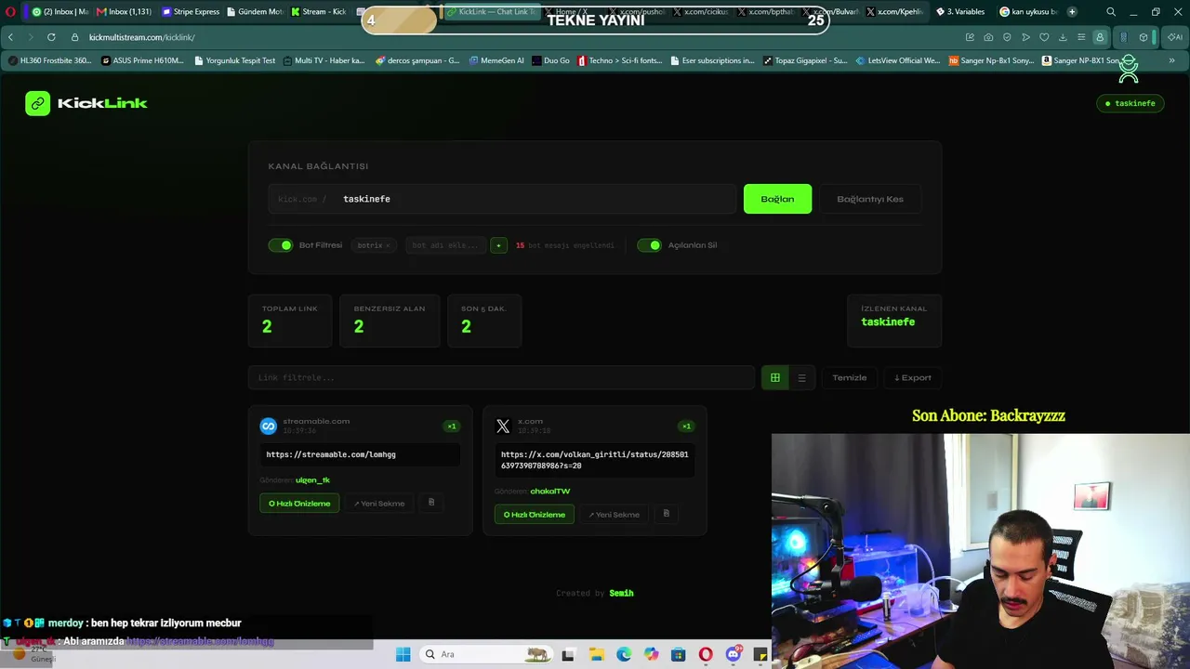Open the Opera menu logo
Image resolution: width=1190 pixels, height=669 pixels.
[x=10, y=12]
